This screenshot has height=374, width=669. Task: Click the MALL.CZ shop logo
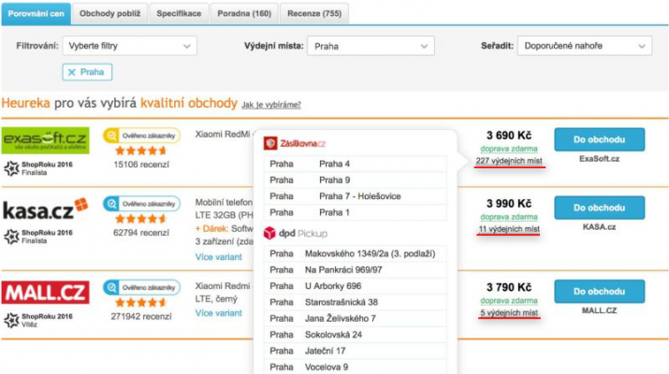(45, 293)
